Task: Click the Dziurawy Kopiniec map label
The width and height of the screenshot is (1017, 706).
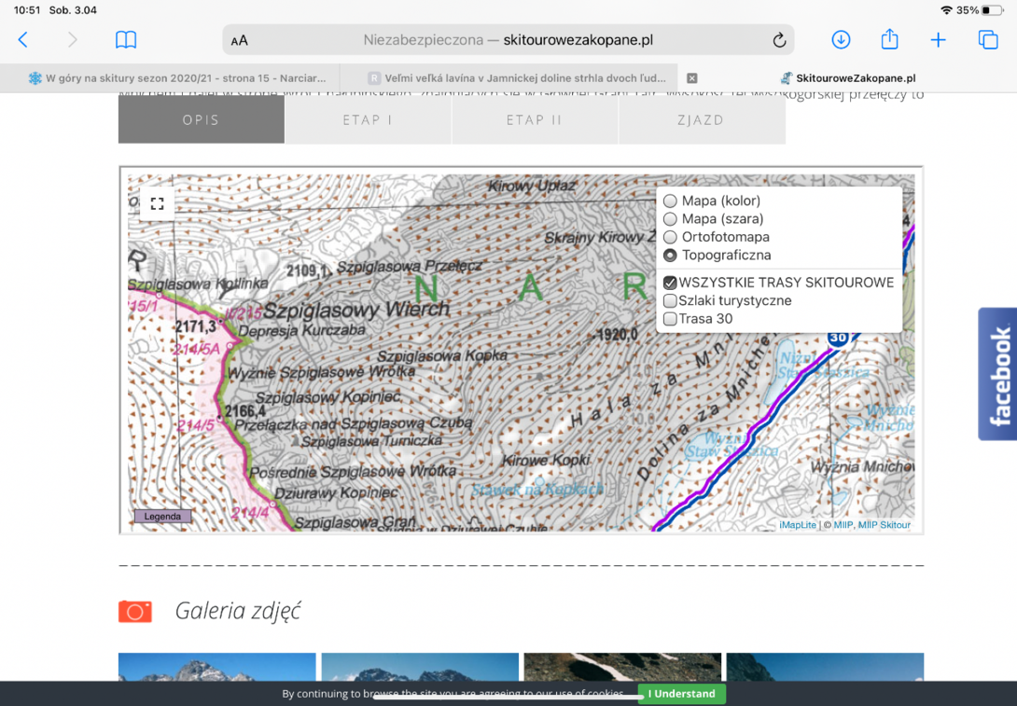Action: (x=336, y=493)
